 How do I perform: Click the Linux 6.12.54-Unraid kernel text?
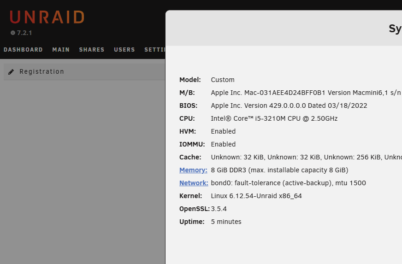tap(256, 196)
